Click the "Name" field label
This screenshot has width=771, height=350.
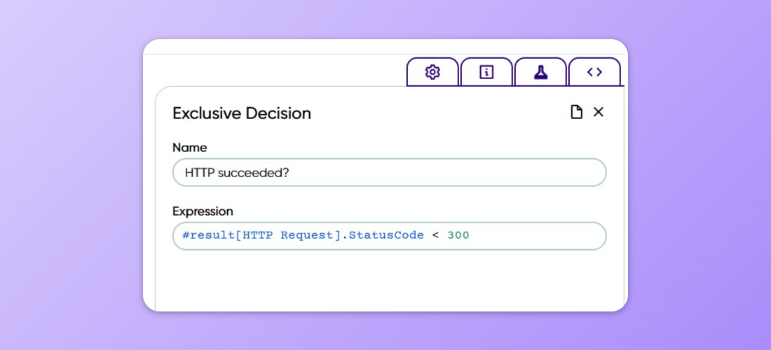189,148
